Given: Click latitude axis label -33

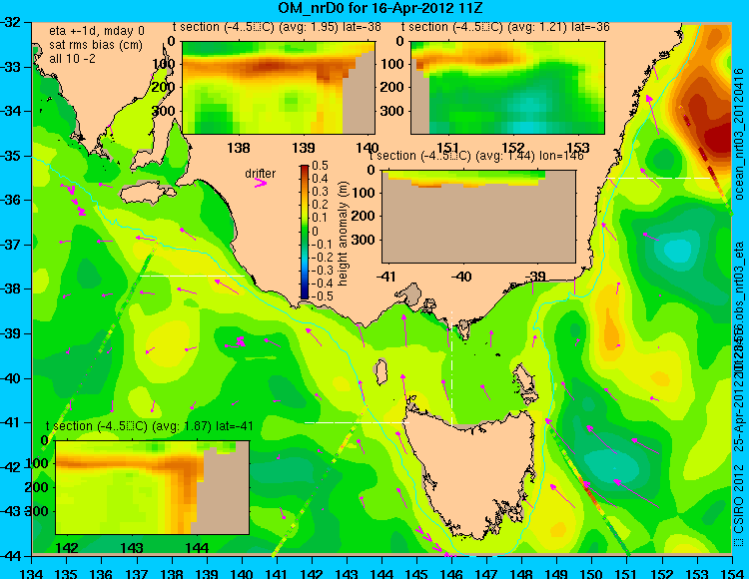Looking at the screenshot, I should click(x=11, y=66).
